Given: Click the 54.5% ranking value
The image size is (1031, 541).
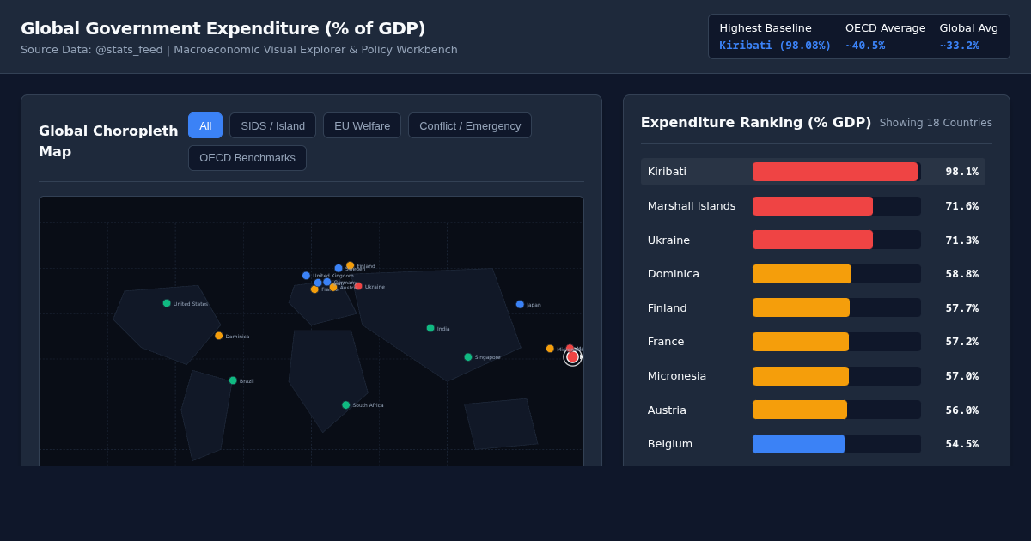Looking at the screenshot, I should click(x=961, y=444).
